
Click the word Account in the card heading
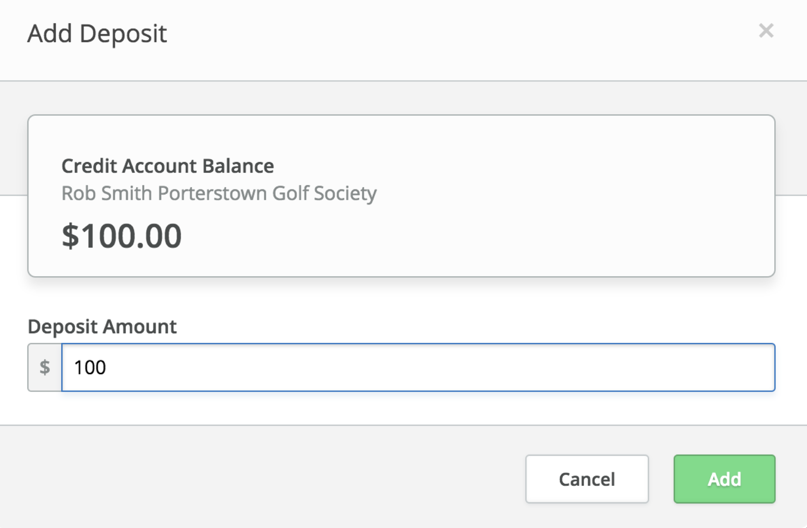pos(159,166)
